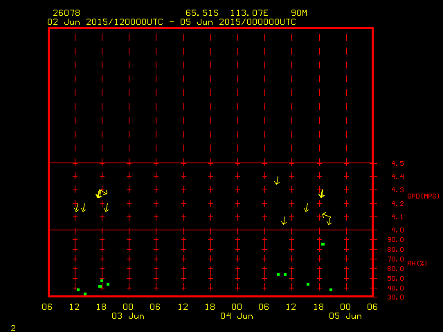Click the date range title line
This screenshot has height=332, width=443.
[171, 21]
